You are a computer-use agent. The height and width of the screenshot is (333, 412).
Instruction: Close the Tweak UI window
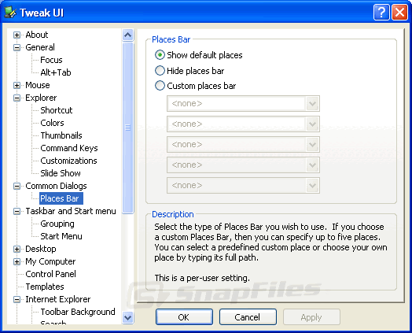(x=399, y=12)
